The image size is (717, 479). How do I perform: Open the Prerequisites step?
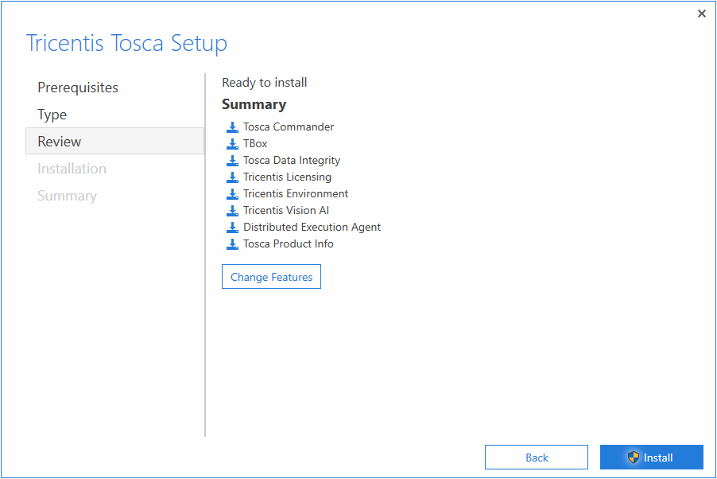pyautogui.click(x=77, y=88)
